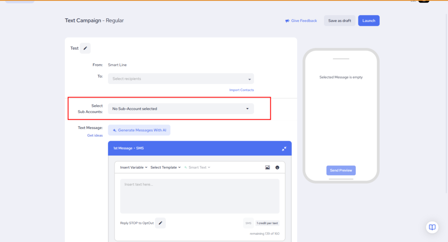Open the Get ideas link

[x=95, y=135]
